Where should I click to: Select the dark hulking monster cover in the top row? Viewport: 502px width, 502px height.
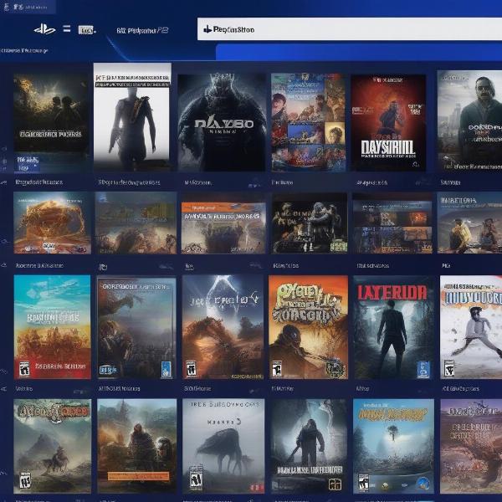[x=222, y=122]
